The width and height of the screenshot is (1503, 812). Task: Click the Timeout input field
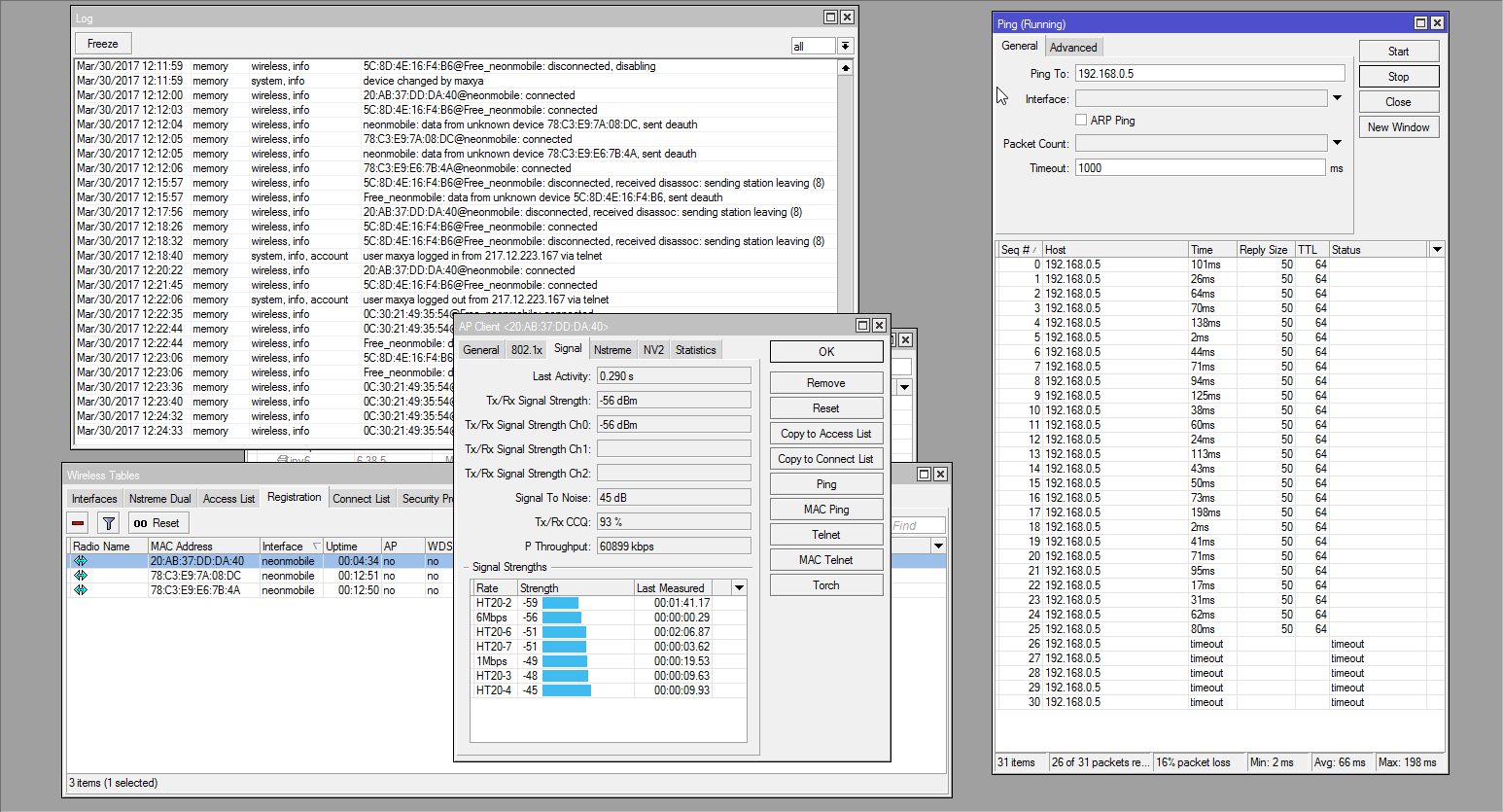pos(1201,168)
